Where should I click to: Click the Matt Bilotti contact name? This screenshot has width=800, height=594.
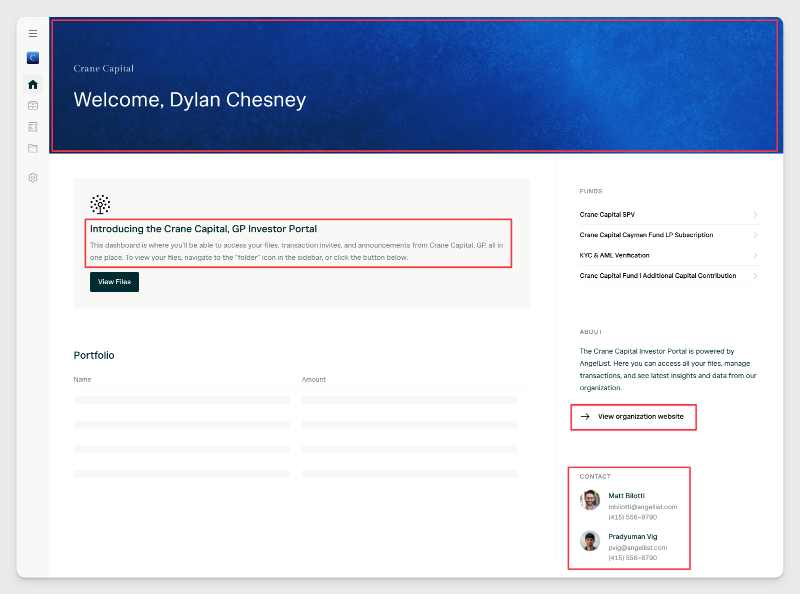(x=626, y=496)
